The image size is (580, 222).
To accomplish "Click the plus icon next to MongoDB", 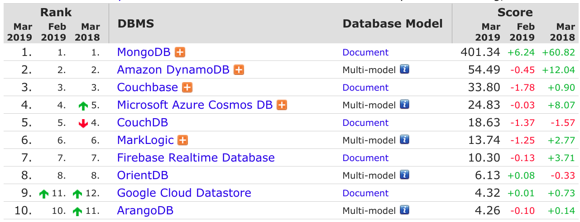I will tap(180, 52).
